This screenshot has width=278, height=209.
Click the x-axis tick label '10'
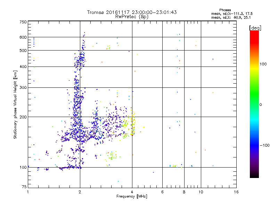pos(201,192)
